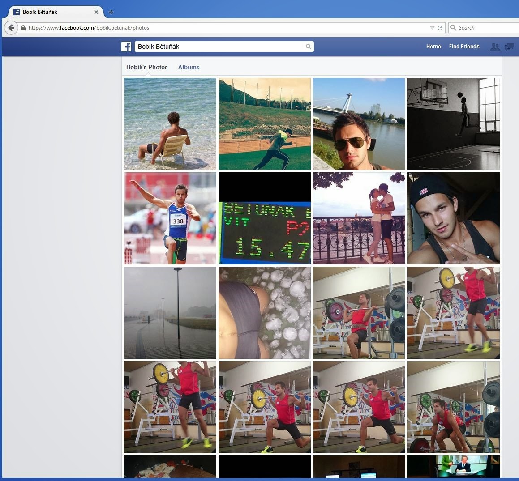Close the Bobík Bětuňák browser tab
The width and height of the screenshot is (519, 481).
pos(96,12)
